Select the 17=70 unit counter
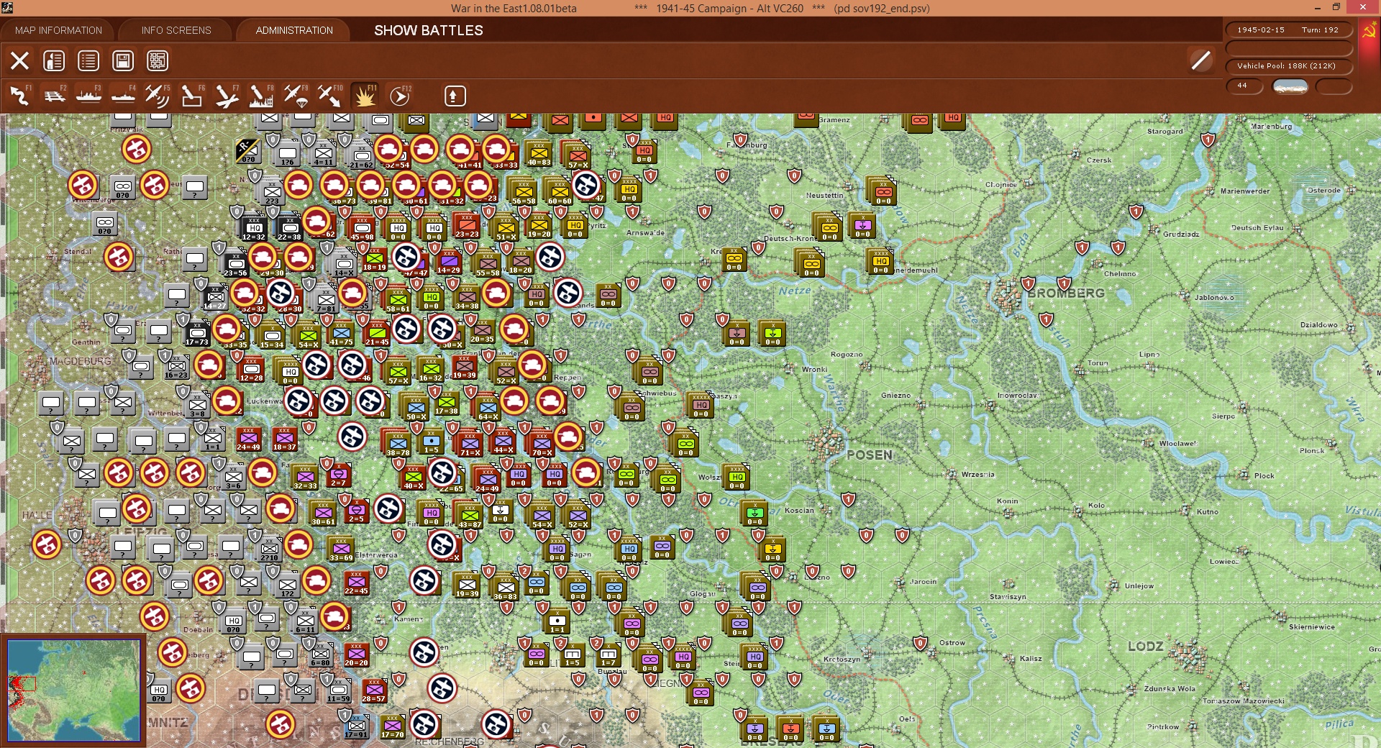Image resolution: width=1381 pixels, height=748 pixels. click(392, 726)
